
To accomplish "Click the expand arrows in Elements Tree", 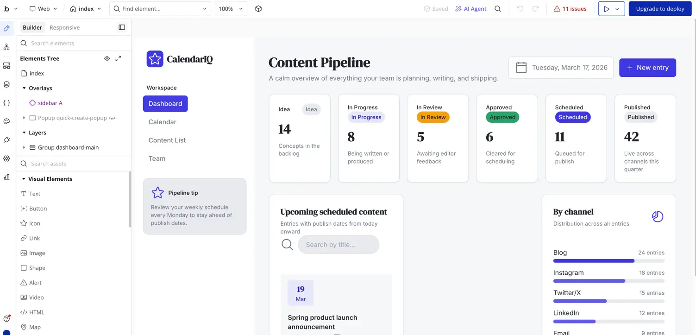I will (x=118, y=58).
